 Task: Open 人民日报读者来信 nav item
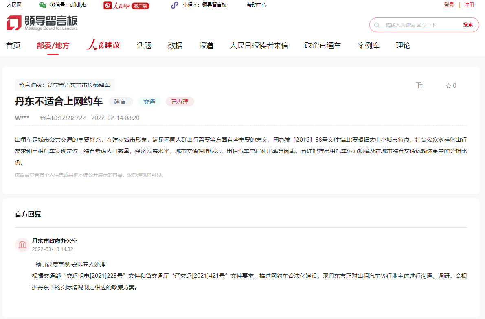(x=259, y=46)
